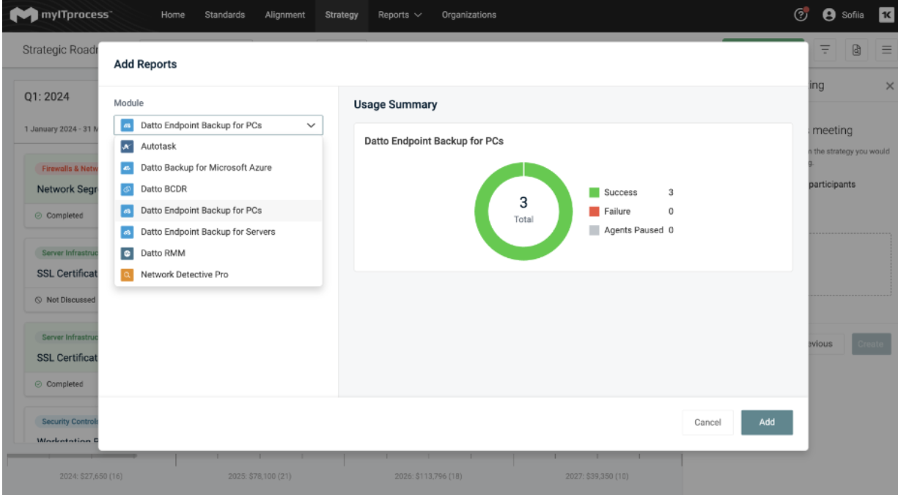Image resolution: width=898 pixels, height=495 pixels.
Task: Click the chart title Datto Endpoint Backup for PCs
Action: pyautogui.click(x=434, y=141)
